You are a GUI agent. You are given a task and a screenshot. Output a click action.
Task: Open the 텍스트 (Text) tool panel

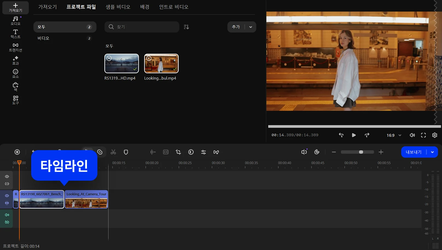[15, 34]
